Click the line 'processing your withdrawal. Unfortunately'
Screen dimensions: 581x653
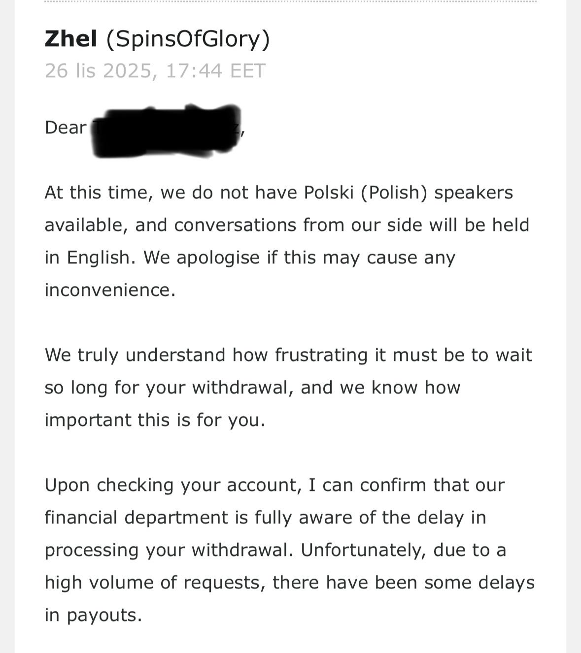pyautogui.click(x=275, y=550)
